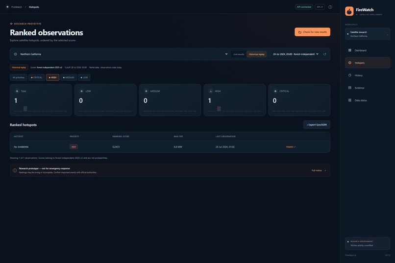Image resolution: width=395 pixels, height=263 pixels.
Task: Click the PRIORITY column header
Action: coord(74,137)
